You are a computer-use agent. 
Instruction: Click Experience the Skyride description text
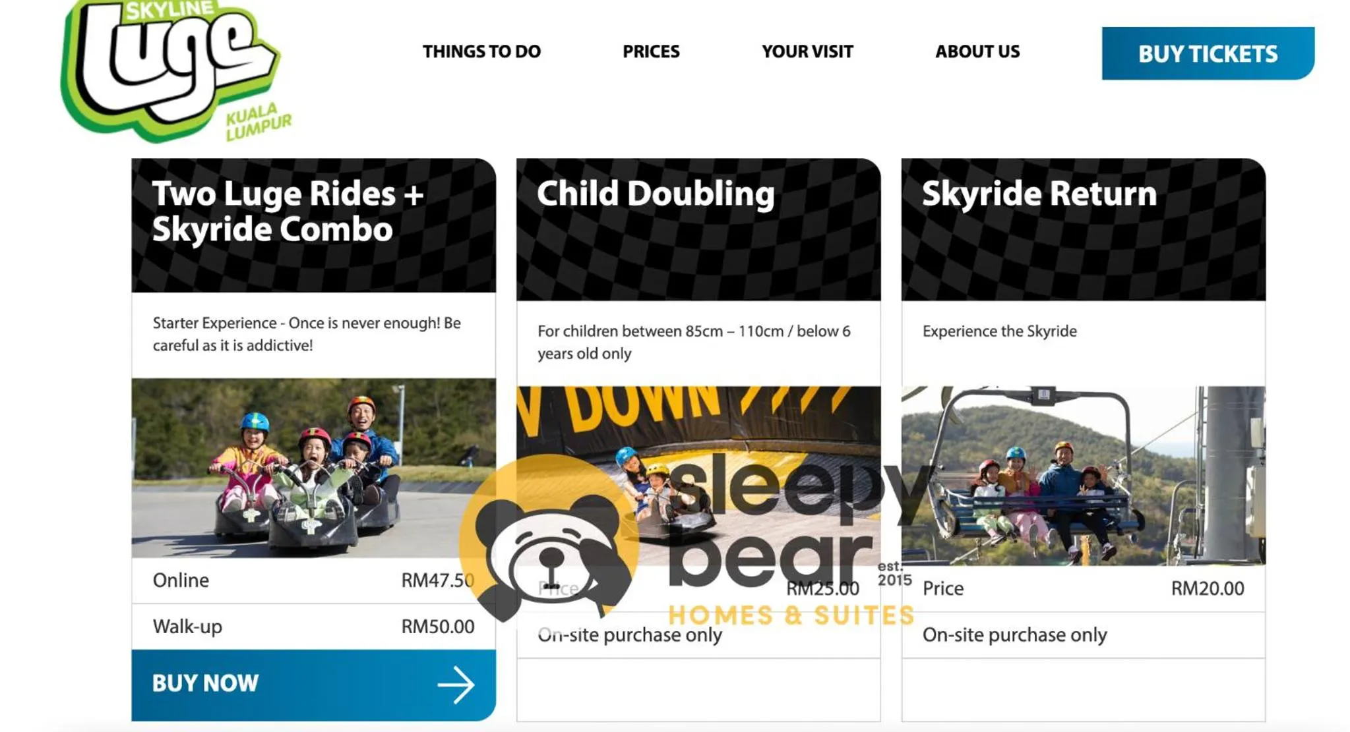[999, 331]
